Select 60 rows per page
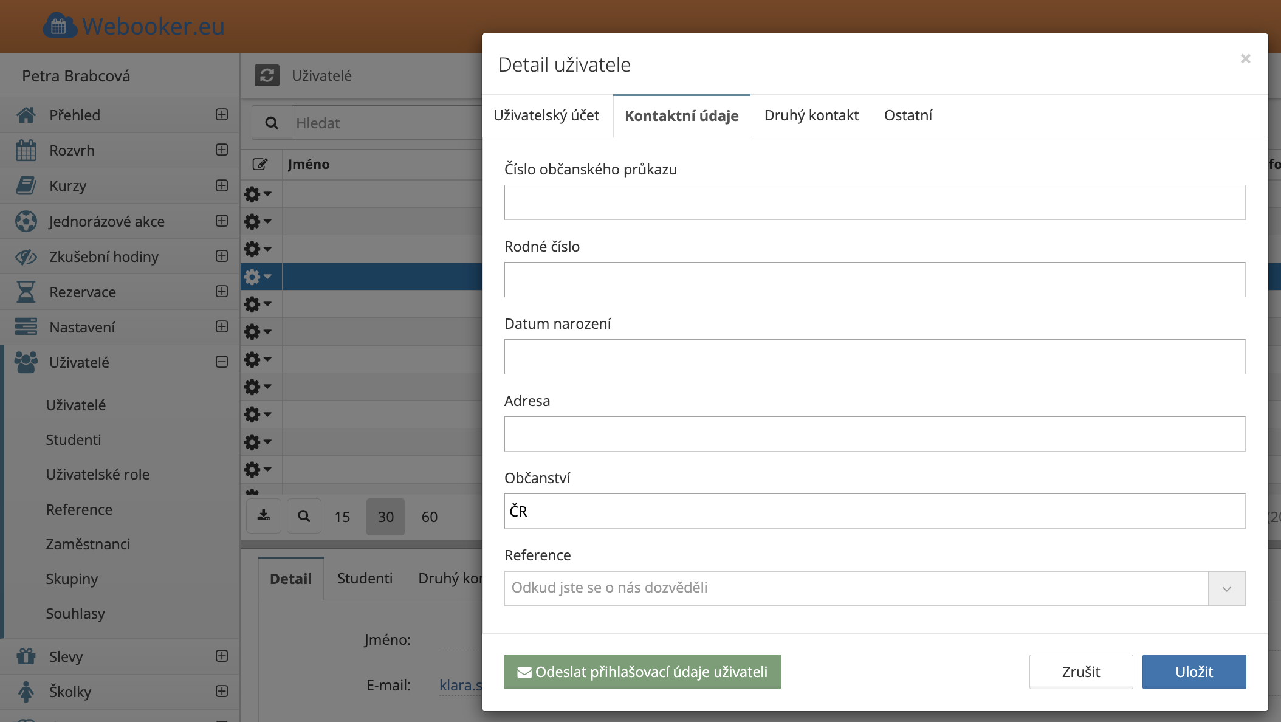Viewport: 1281px width, 722px height. coord(429,517)
